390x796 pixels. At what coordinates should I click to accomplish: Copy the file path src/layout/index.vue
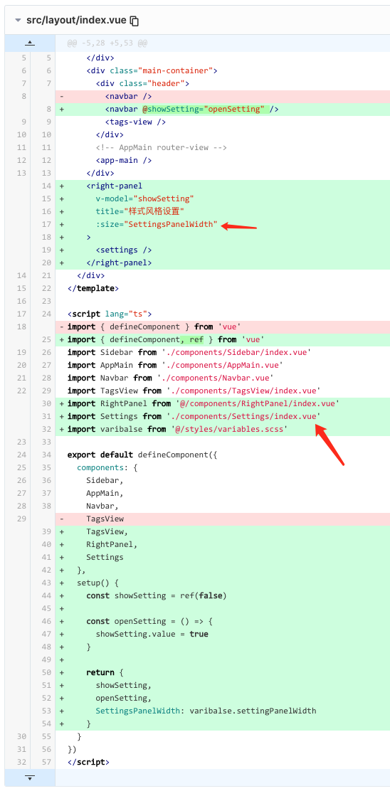coord(135,21)
